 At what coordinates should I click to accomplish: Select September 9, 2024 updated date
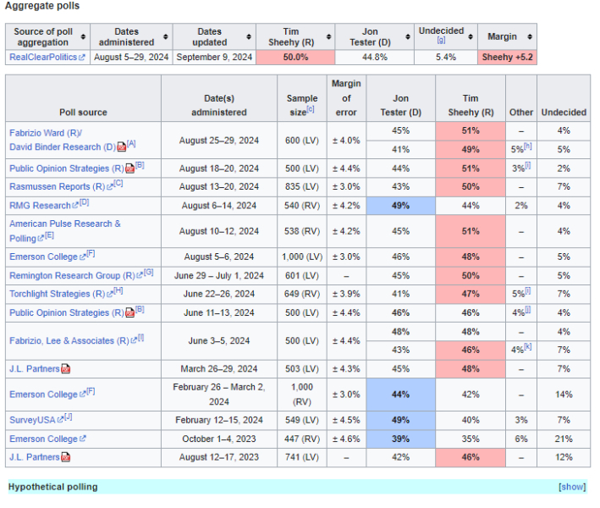point(214,57)
